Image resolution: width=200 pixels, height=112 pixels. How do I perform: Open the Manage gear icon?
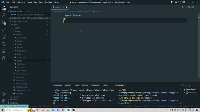[3, 101]
